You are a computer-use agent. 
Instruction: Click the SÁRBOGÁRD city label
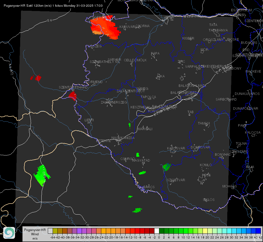pos(226,99)
